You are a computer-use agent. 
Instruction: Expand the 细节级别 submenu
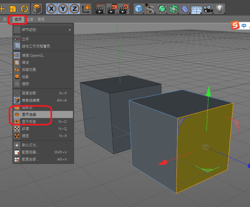[42, 30]
